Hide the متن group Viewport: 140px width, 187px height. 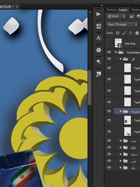click(x=109, y=161)
